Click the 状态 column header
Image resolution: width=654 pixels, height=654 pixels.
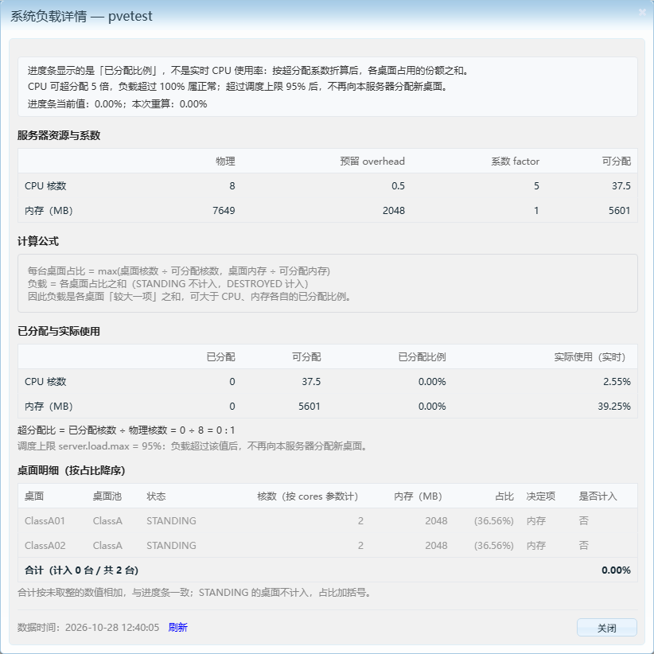click(x=156, y=496)
